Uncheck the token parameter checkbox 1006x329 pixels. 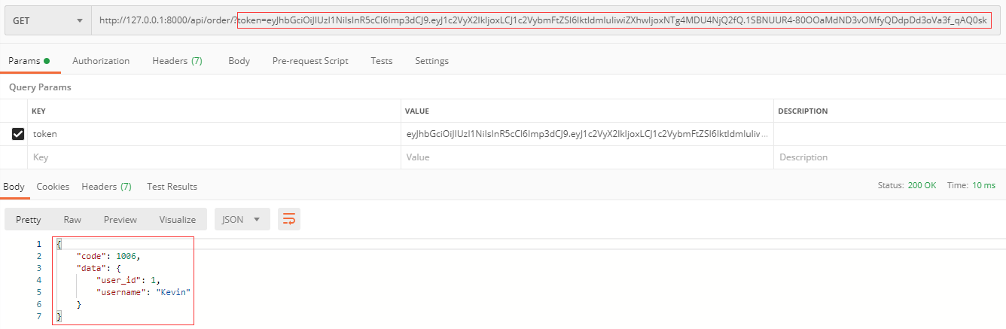point(18,134)
